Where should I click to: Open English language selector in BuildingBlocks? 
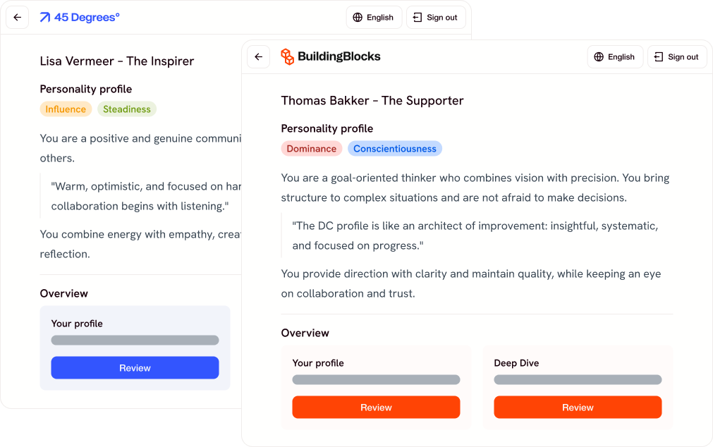click(x=614, y=57)
